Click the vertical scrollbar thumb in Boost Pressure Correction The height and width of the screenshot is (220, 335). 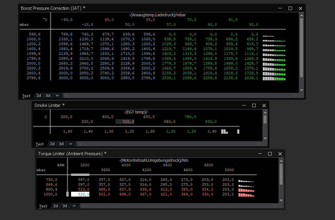[x=301, y=47]
